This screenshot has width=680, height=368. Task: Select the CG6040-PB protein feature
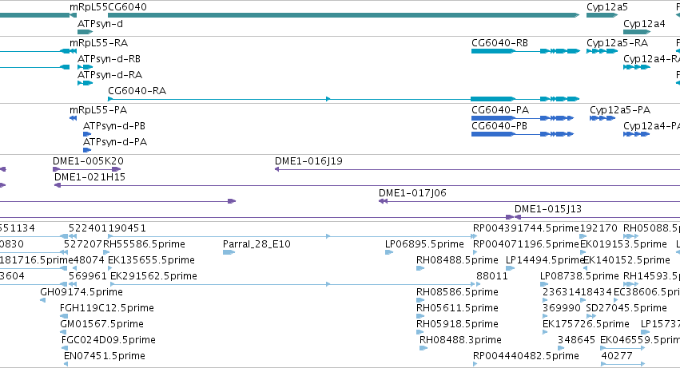coord(523,134)
